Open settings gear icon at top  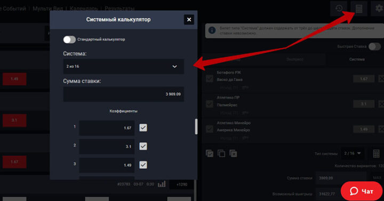pos(379,9)
